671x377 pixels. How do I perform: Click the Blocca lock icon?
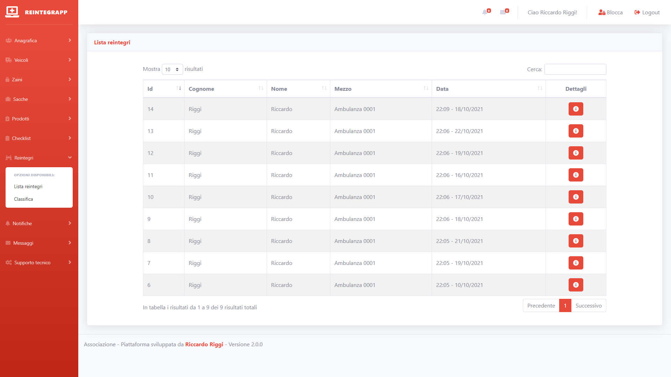[x=602, y=13]
